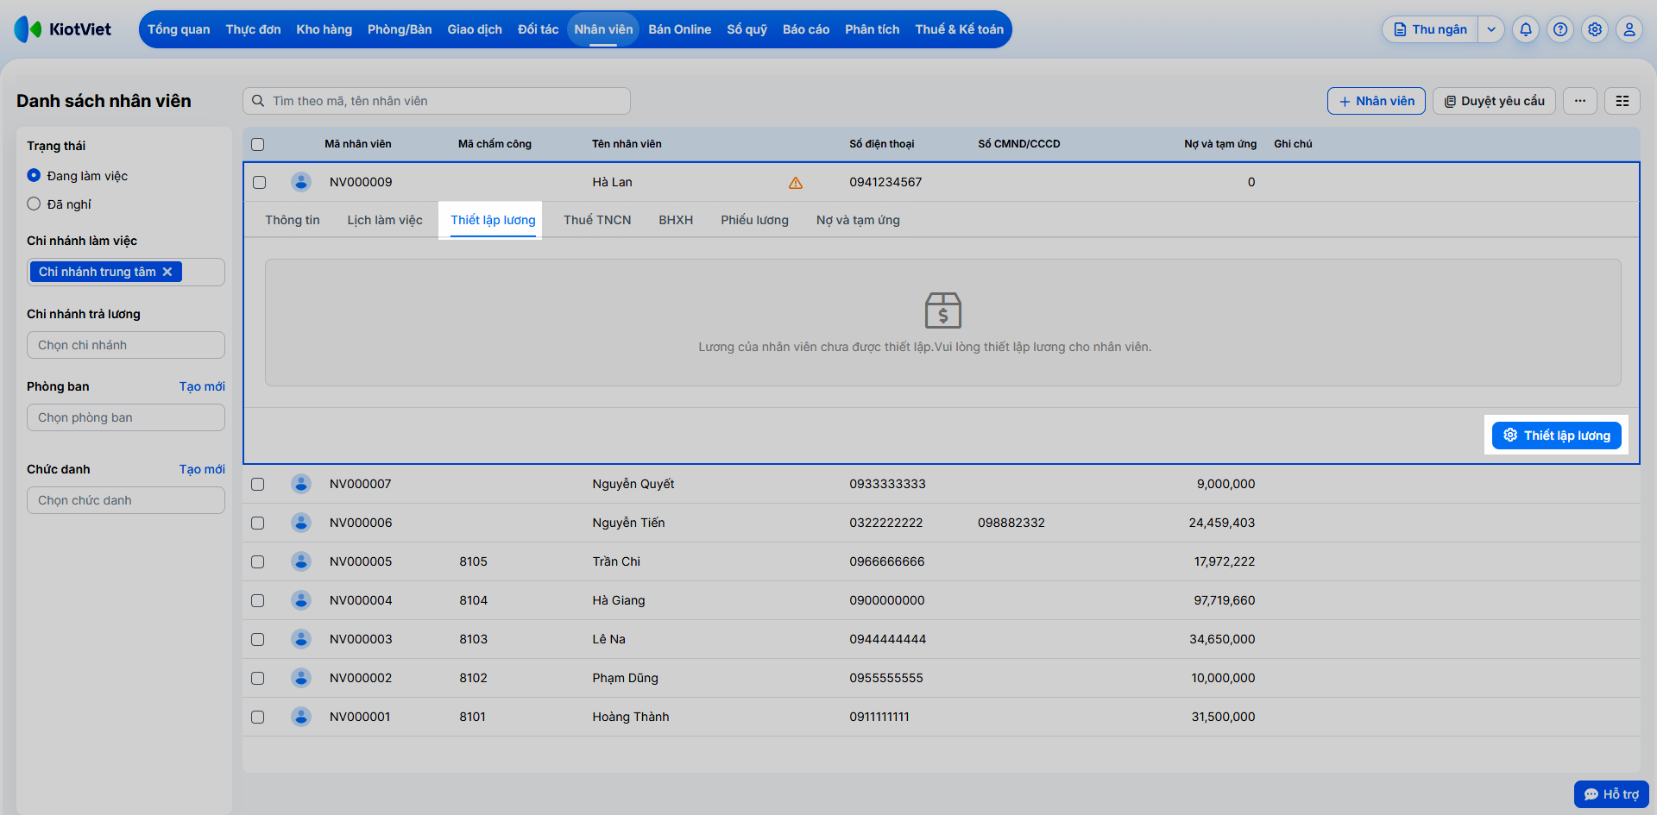The image size is (1657, 815).
Task: Click timekeeping code 8102
Action: click(473, 678)
